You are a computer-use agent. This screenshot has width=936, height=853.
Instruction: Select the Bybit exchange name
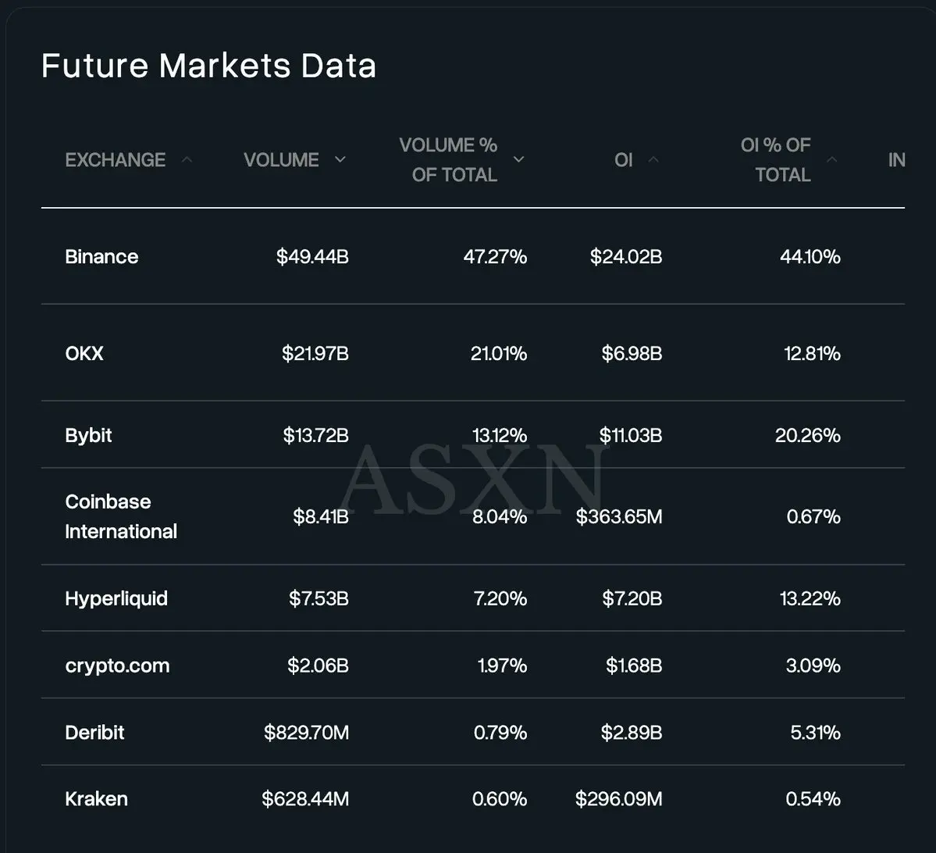88,435
